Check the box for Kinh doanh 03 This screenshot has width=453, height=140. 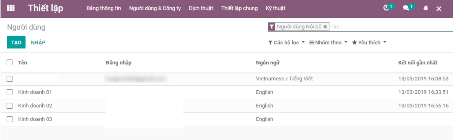pos(10,119)
